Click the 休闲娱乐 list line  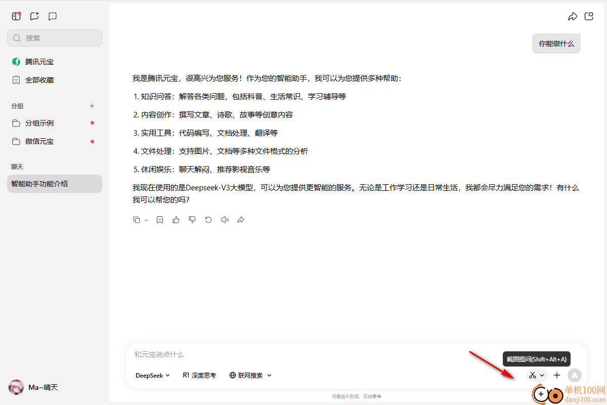tap(202, 169)
